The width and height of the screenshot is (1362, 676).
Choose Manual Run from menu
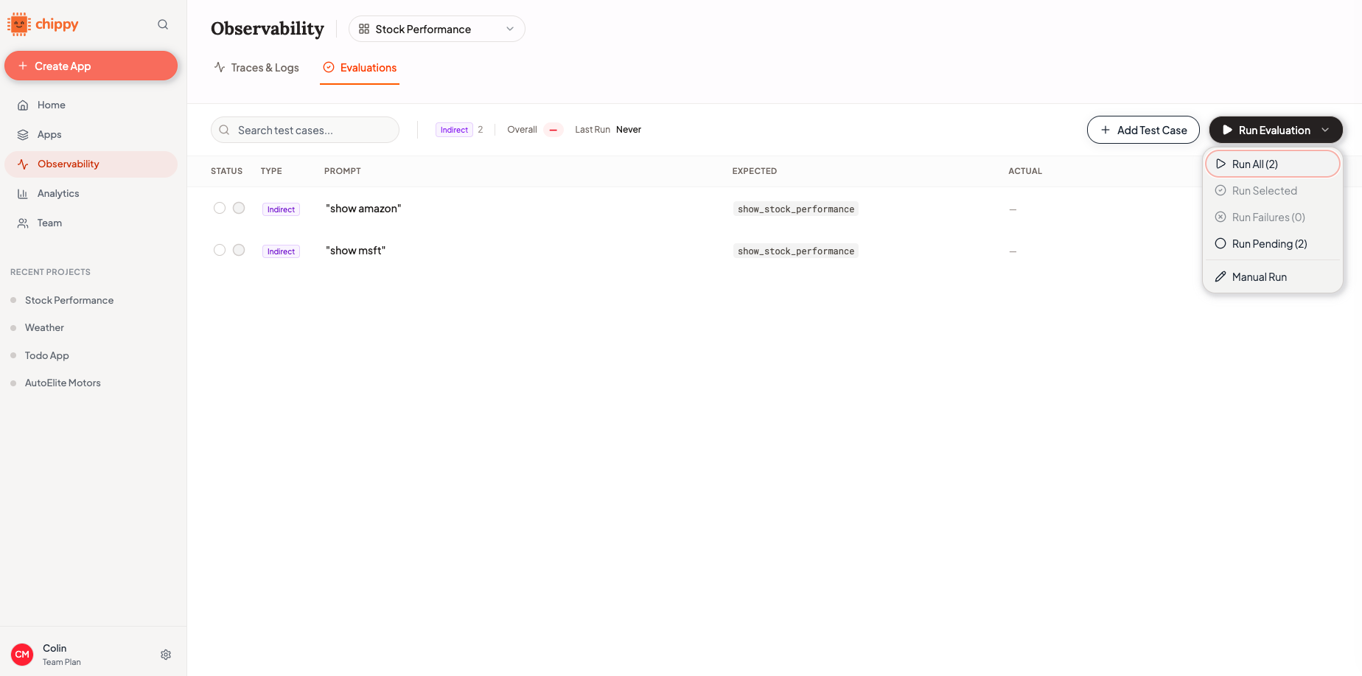coord(1273,277)
